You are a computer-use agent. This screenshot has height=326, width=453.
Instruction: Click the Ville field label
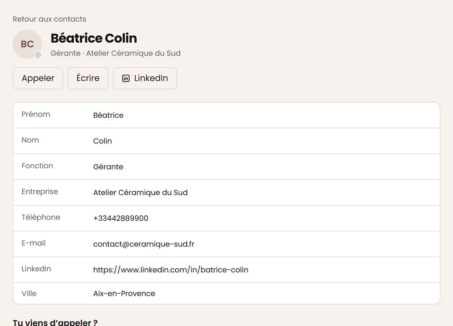point(29,293)
